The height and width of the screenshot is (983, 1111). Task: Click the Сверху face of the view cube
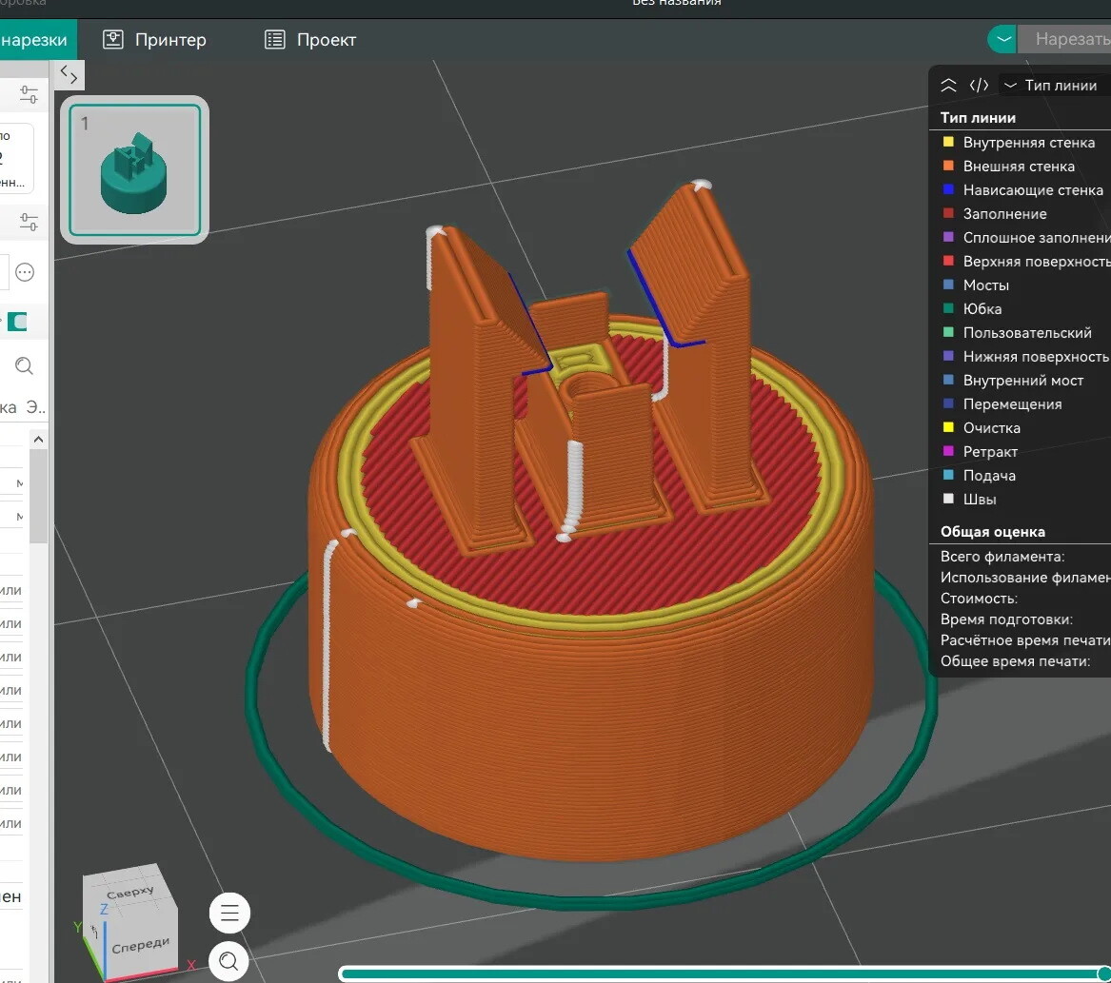click(130, 893)
